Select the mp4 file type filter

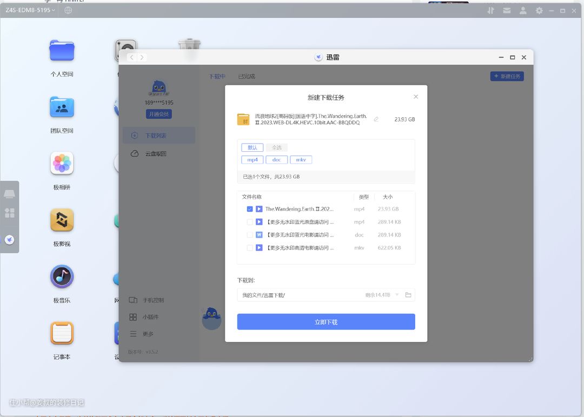point(253,160)
